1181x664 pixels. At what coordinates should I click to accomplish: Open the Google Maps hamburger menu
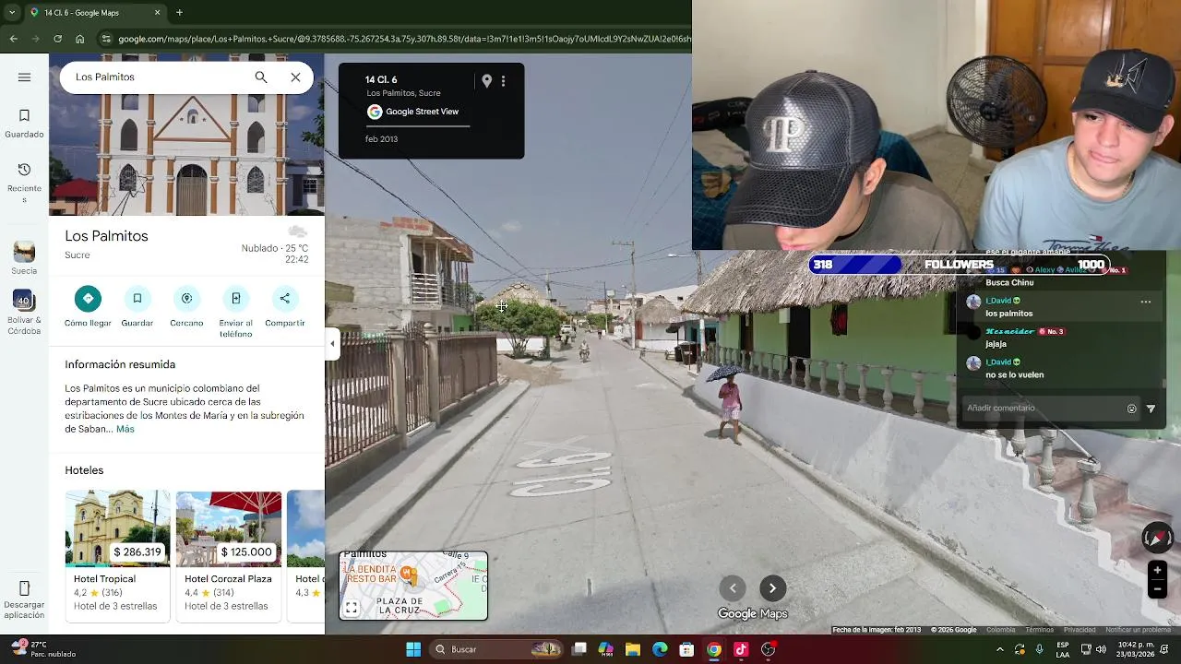click(x=24, y=77)
